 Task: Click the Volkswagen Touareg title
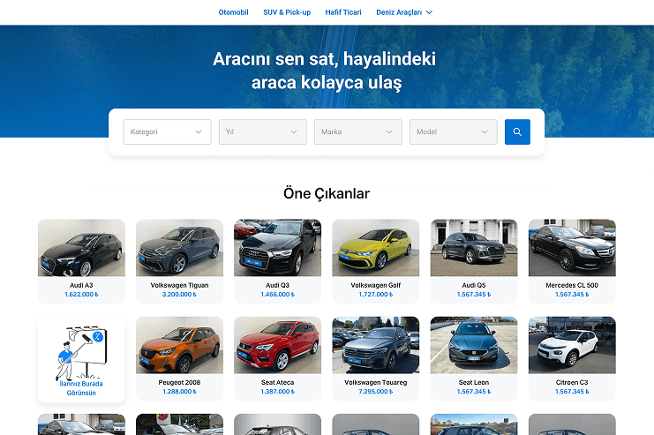[x=376, y=382]
